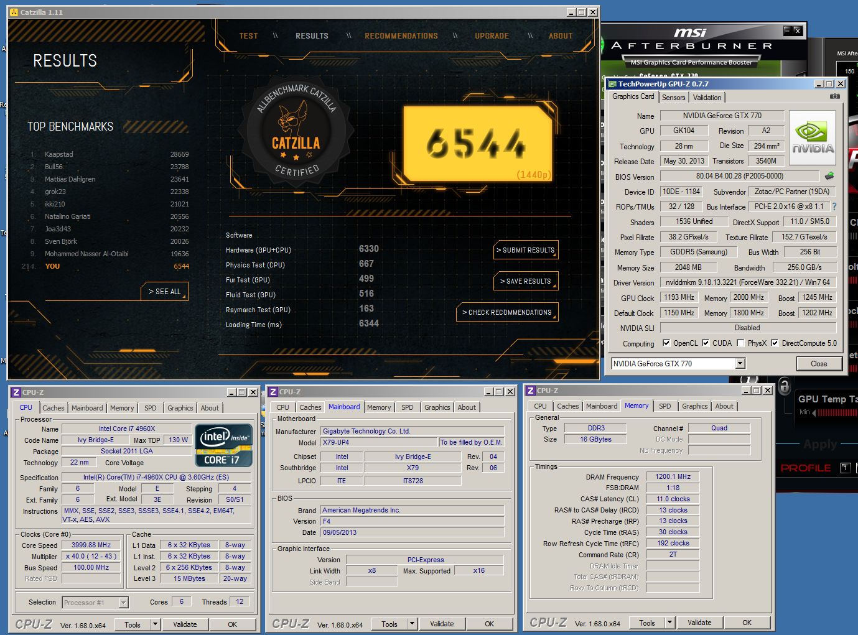Click the Catzilla title bar app icon
This screenshot has width=858, height=635.
[x=14, y=12]
